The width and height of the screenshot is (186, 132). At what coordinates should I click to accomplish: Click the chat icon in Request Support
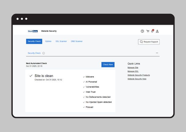point(141,42)
